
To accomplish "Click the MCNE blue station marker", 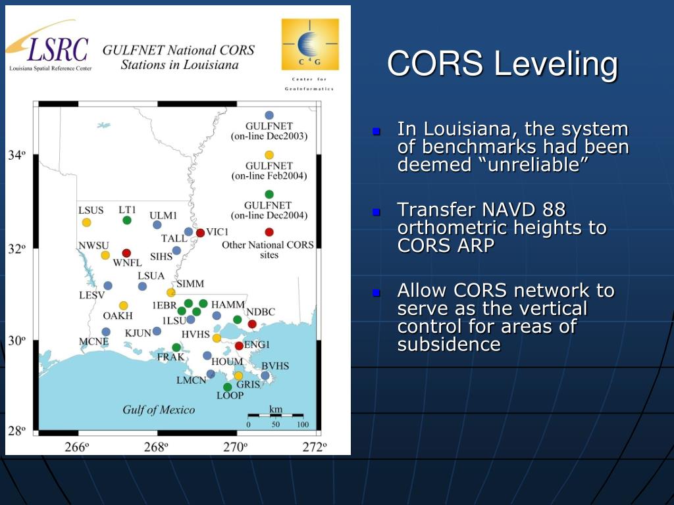I will [x=106, y=332].
